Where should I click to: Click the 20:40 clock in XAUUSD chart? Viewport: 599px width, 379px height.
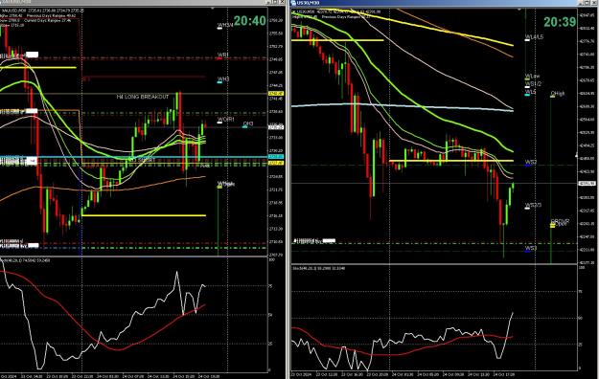[x=249, y=21]
